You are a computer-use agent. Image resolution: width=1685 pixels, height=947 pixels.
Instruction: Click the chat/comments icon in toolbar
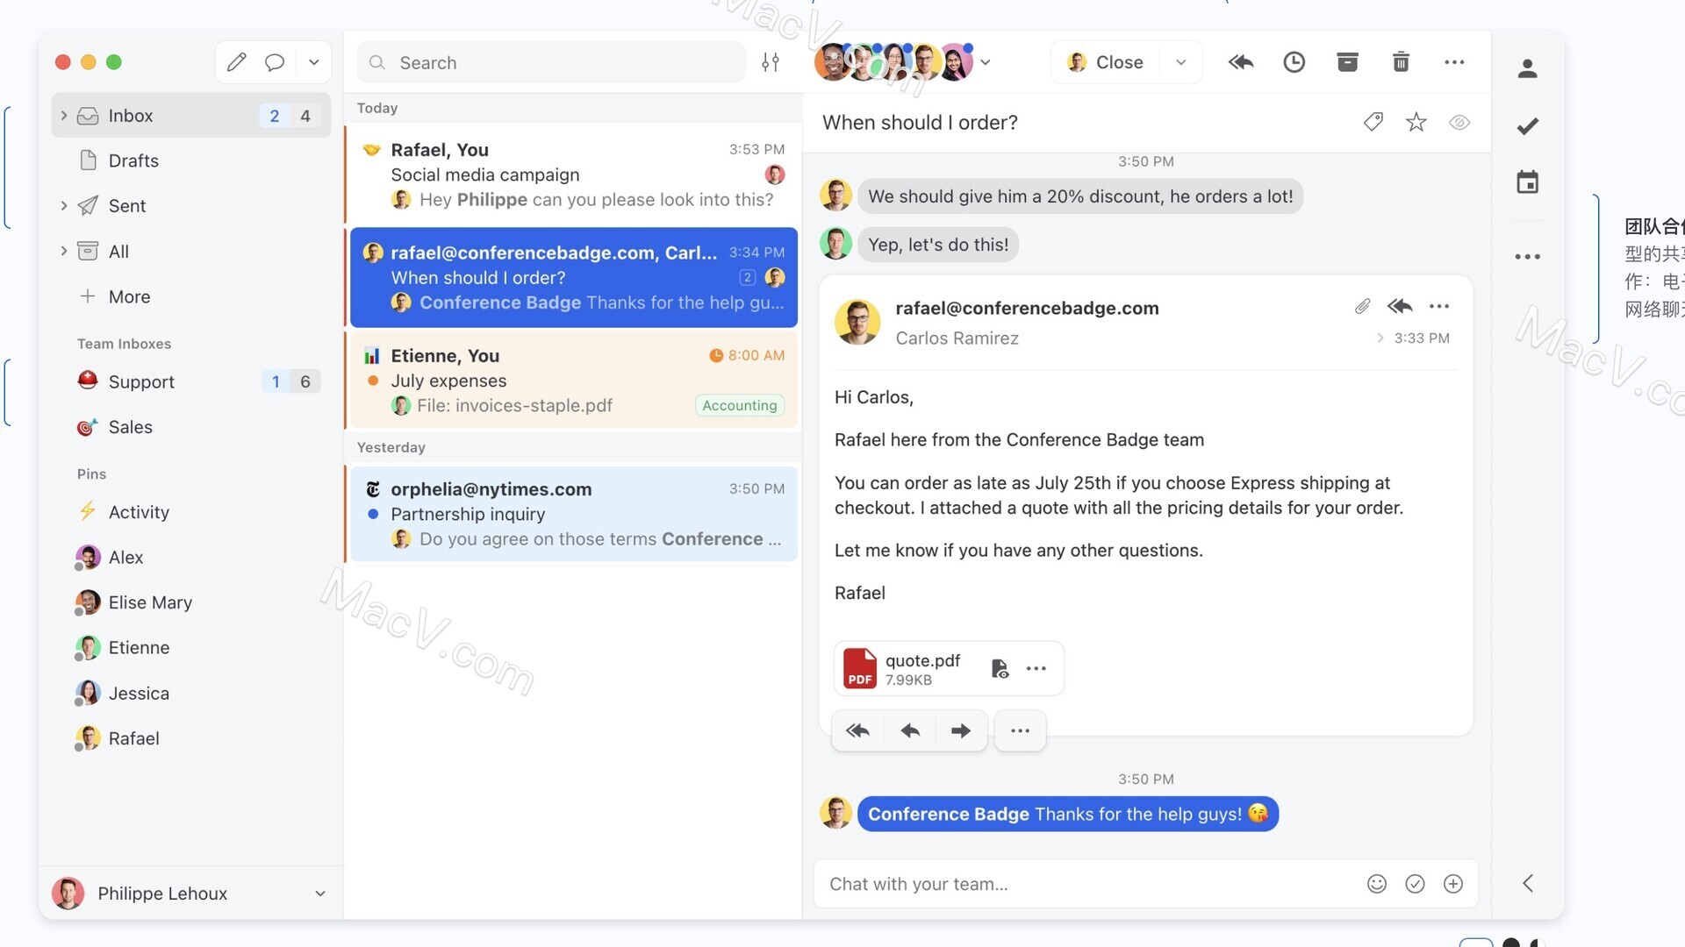point(275,61)
